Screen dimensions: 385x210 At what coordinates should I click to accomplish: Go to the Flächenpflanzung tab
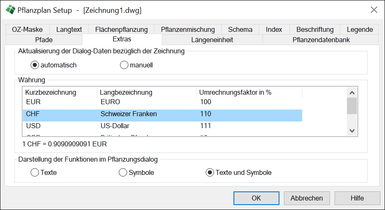121,29
